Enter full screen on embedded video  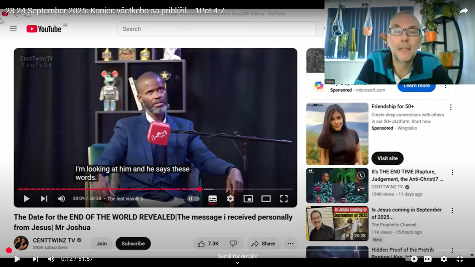[284, 198]
